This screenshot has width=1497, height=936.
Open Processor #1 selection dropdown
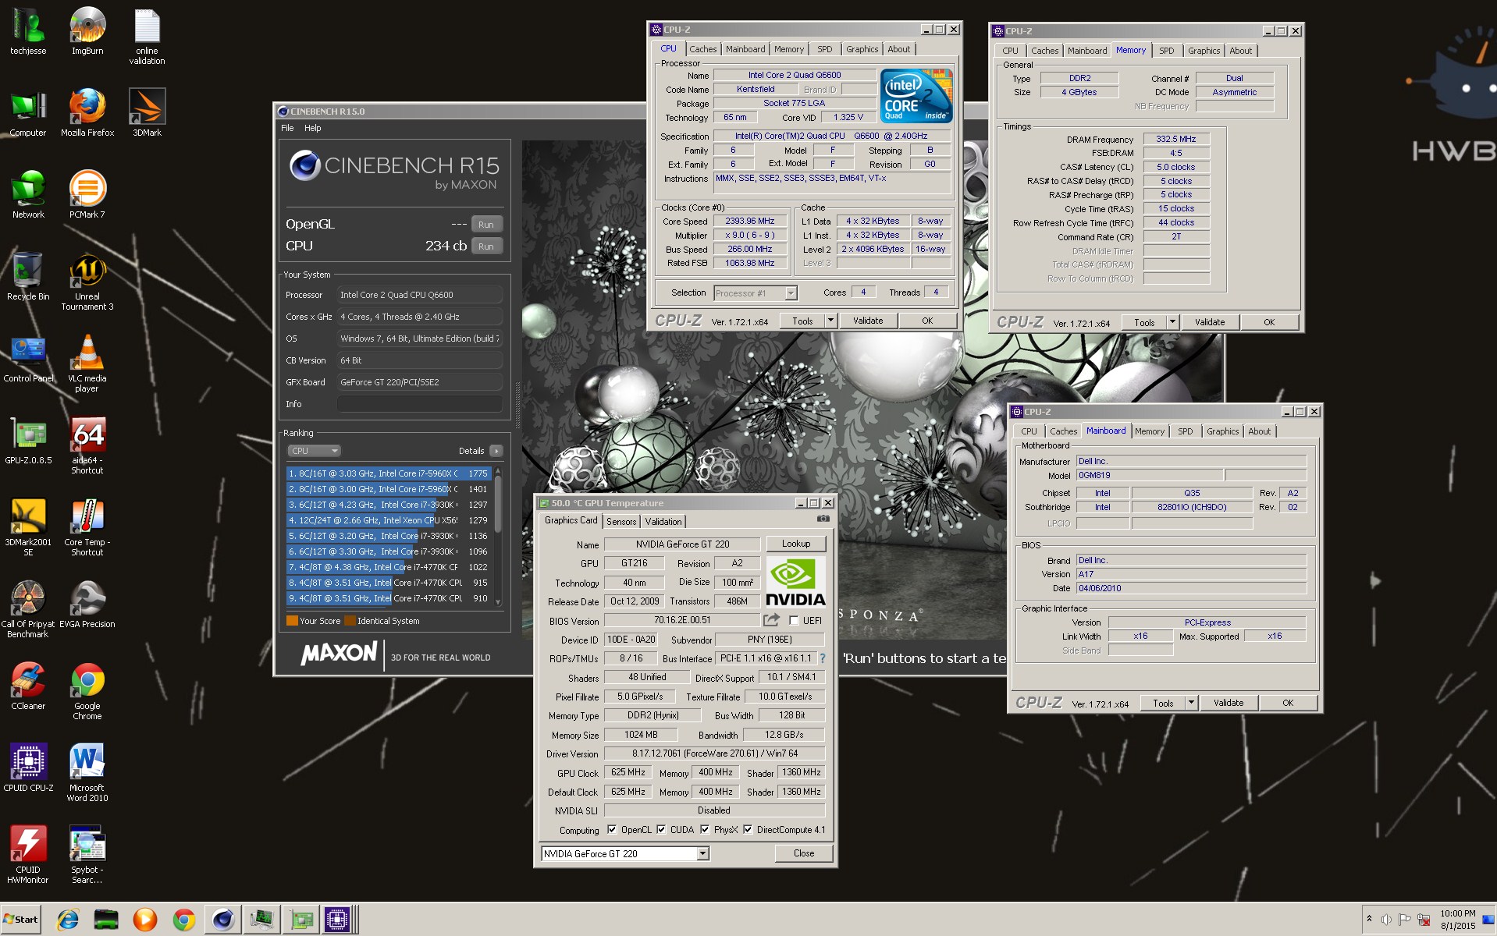[791, 293]
